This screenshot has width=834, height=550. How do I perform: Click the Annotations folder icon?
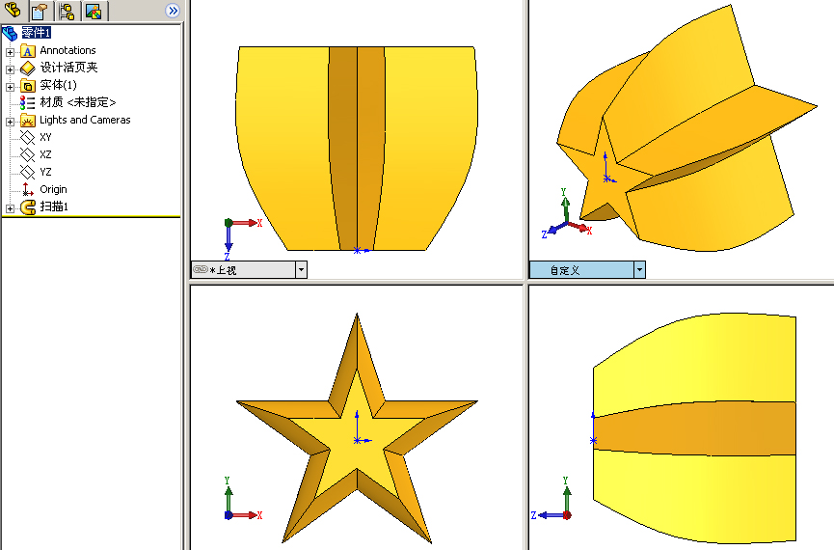click(27, 51)
